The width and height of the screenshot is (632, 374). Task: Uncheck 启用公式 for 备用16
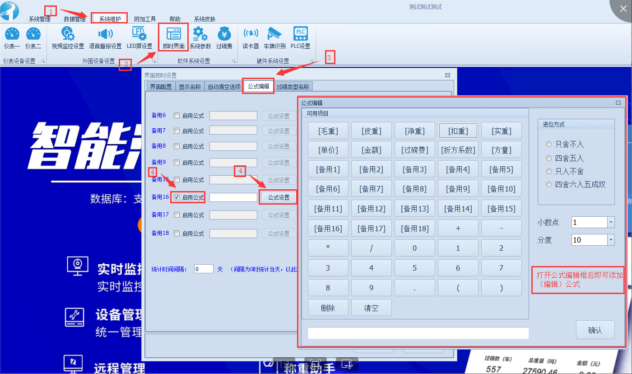177,197
